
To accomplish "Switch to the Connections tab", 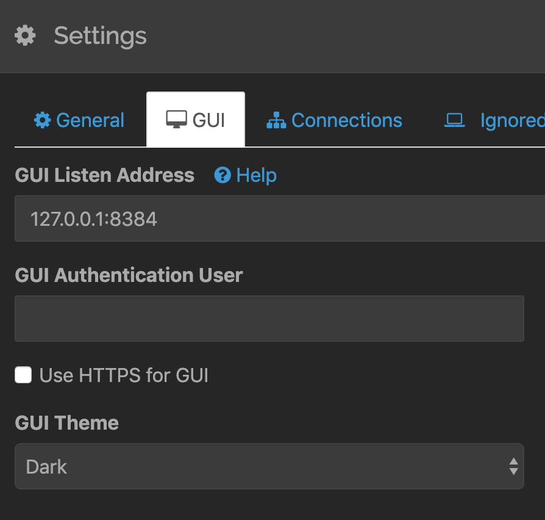I will click(334, 120).
